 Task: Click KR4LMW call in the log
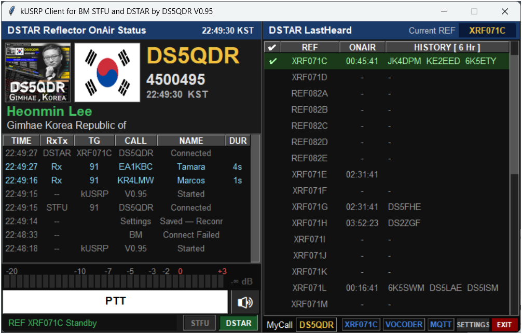click(135, 180)
